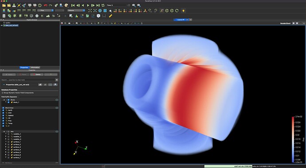The image size is (306, 168).
Task: Select the Layout #1 tab
Action: point(180,19)
